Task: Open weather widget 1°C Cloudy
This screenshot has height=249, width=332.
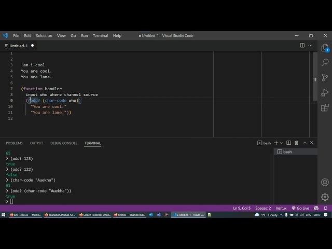Action: point(266,215)
